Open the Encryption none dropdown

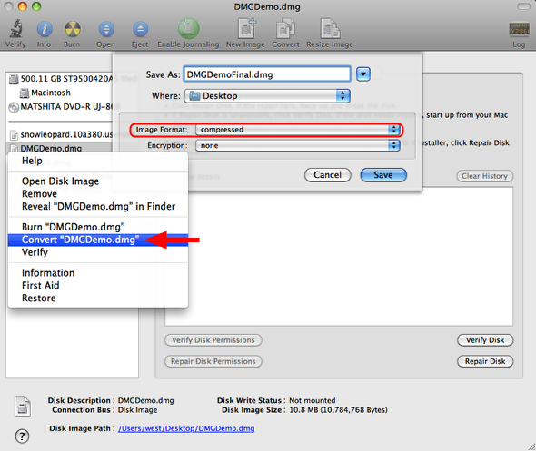(x=297, y=146)
